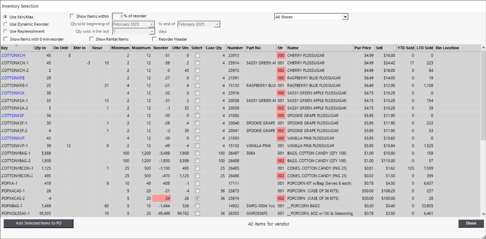Viewport: 486px width, 239px height.
Task: Click the Reorder column header
Action: click(161, 48)
